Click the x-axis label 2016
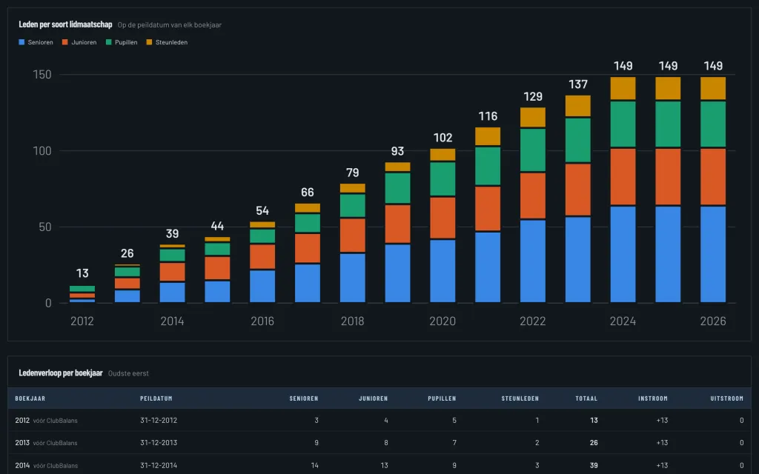Image resolution: width=759 pixels, height=474 pixels. [262, 321]
